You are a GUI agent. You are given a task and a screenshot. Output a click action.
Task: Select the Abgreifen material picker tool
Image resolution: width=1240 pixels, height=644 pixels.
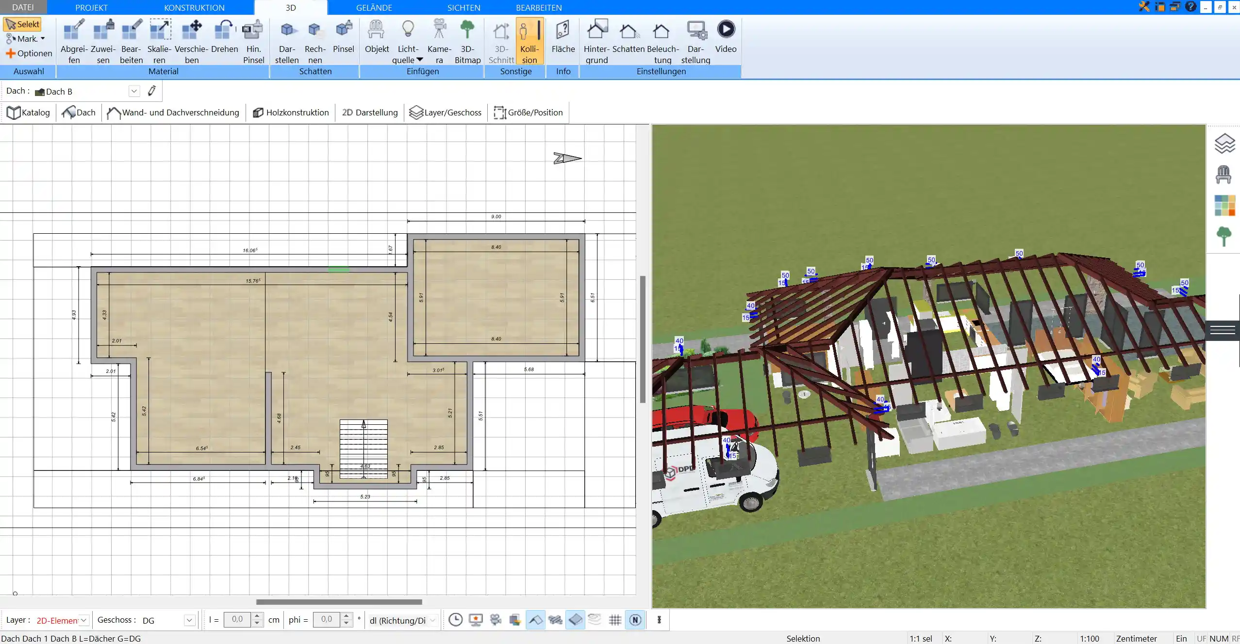click(x=74, y=41)
